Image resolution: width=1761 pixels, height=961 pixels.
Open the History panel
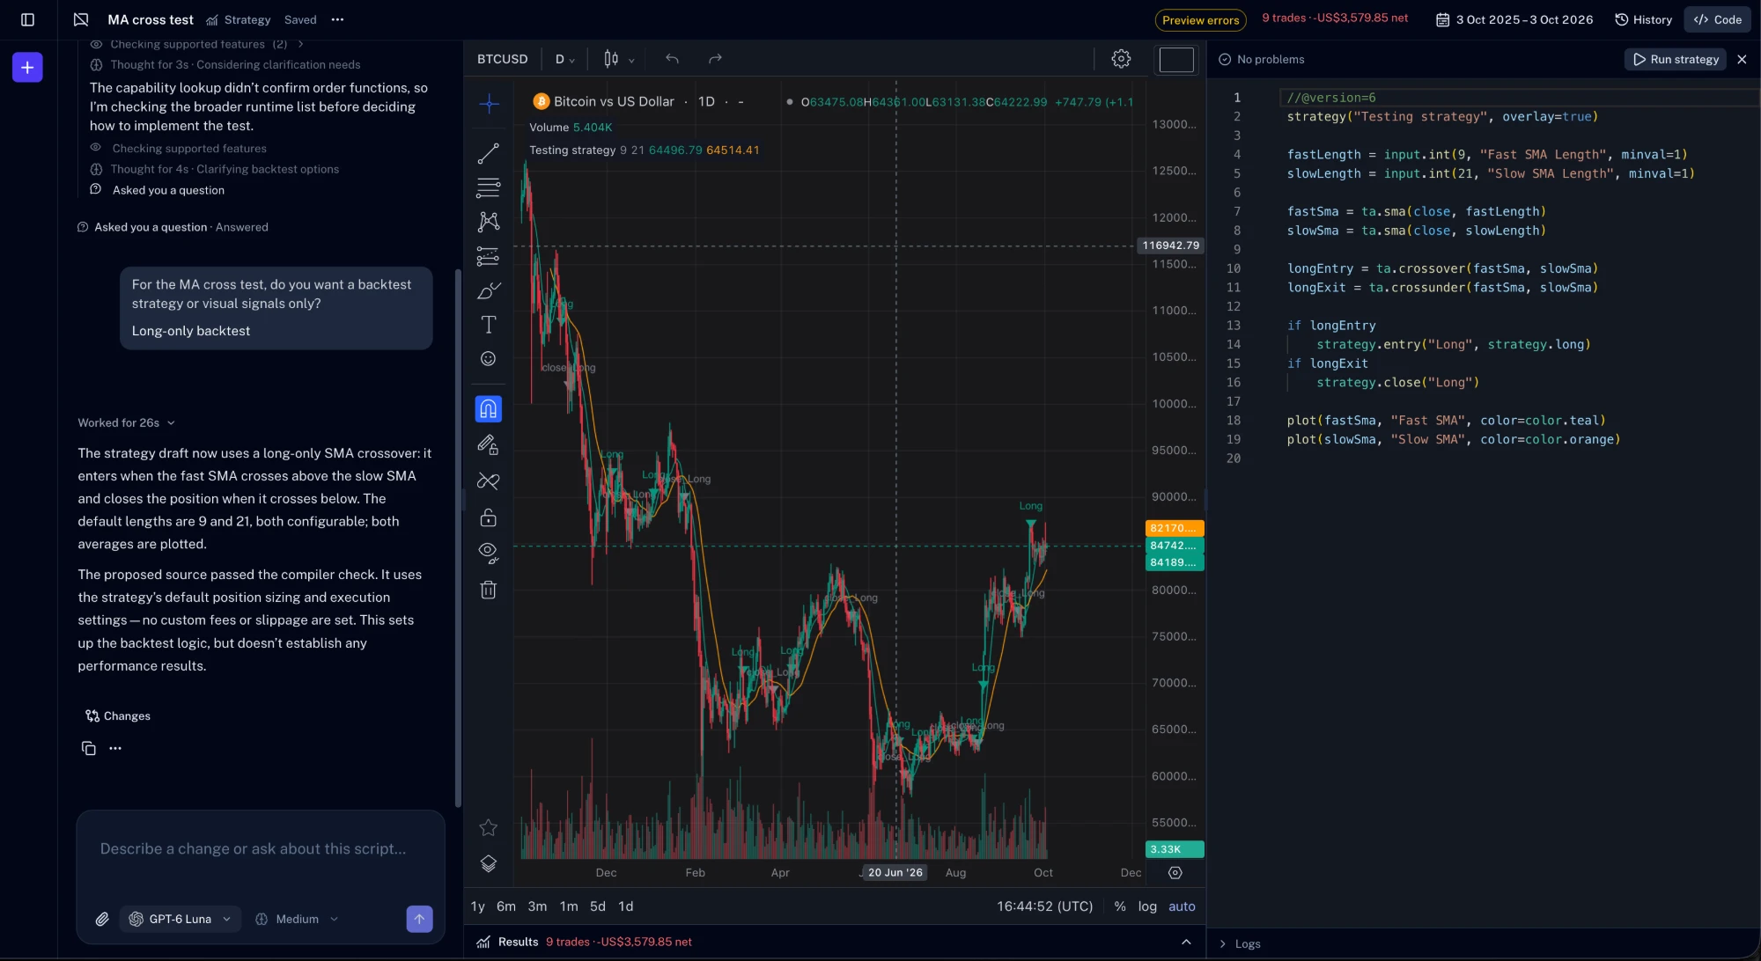tap(1643, 19)
